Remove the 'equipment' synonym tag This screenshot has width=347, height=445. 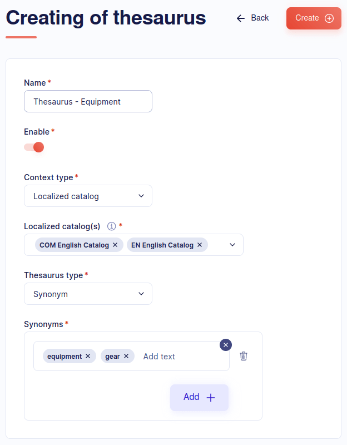click(88, 356)
